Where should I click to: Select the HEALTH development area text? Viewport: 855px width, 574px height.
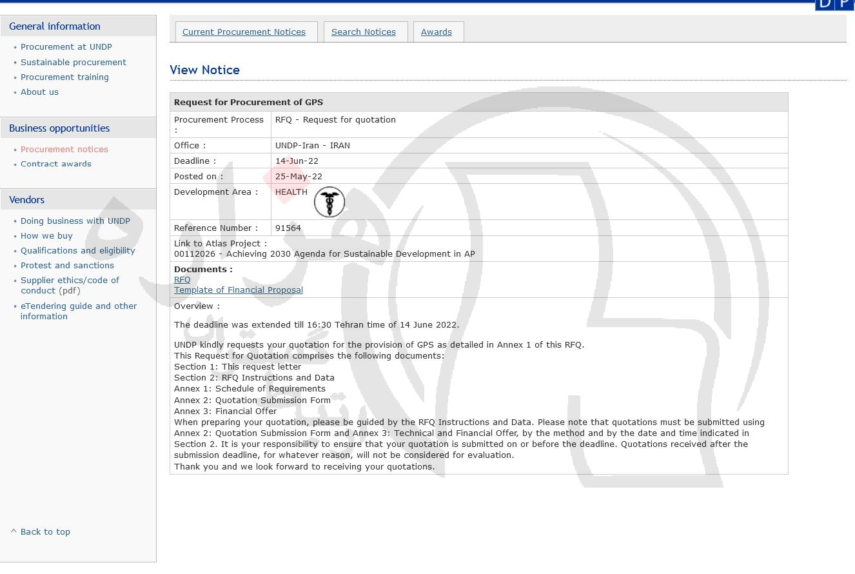click(x=291, y=192)
